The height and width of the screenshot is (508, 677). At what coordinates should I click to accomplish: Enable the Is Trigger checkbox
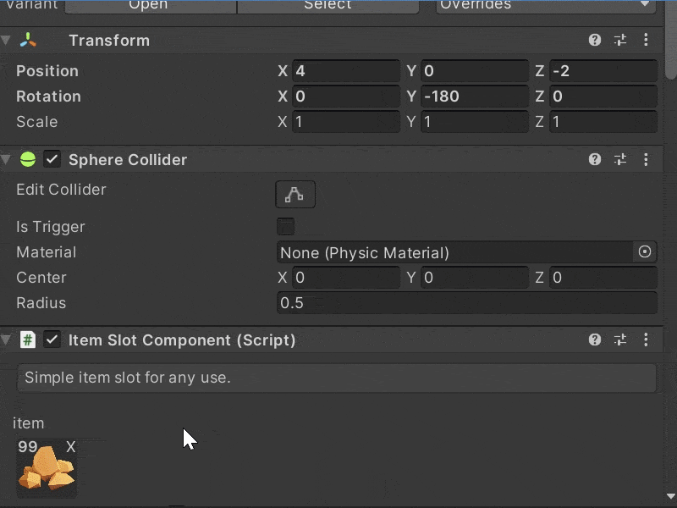(285, 226)
